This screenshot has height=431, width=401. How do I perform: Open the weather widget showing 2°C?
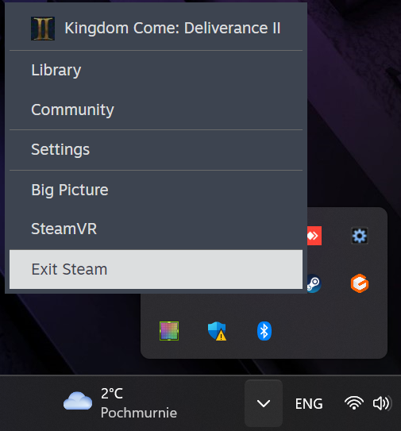click(120, 403)
